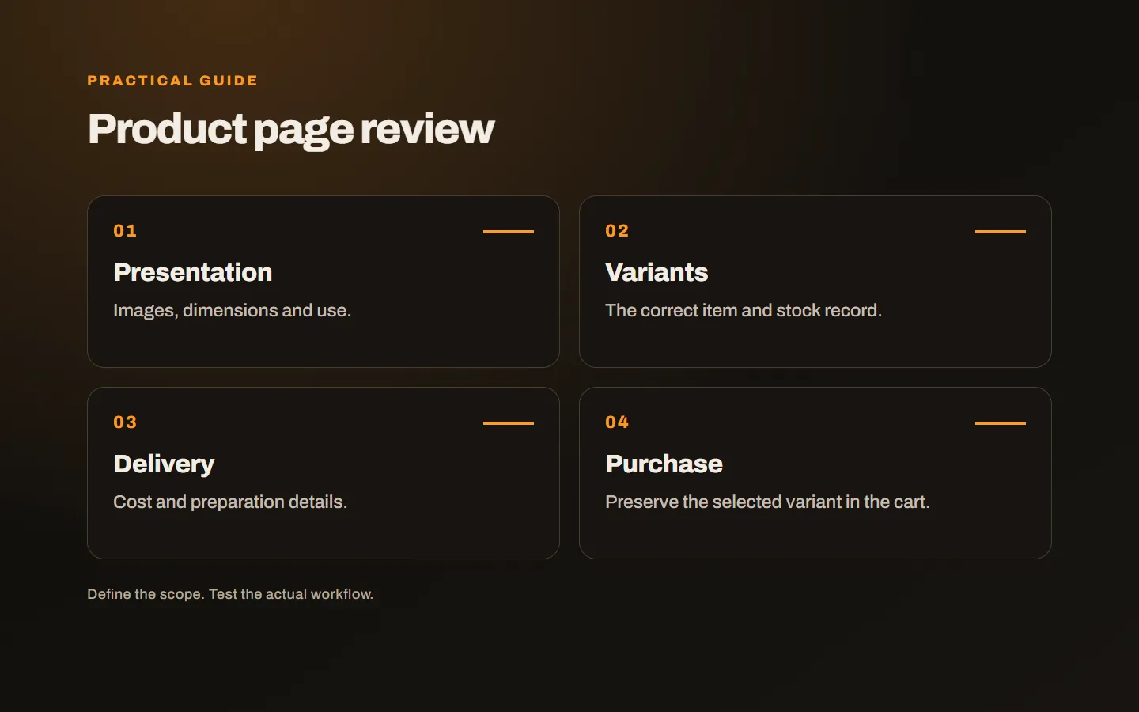Click the 'Presentation' card title
The width and height of the screenshot is (1139, 712).
(193, 272)
